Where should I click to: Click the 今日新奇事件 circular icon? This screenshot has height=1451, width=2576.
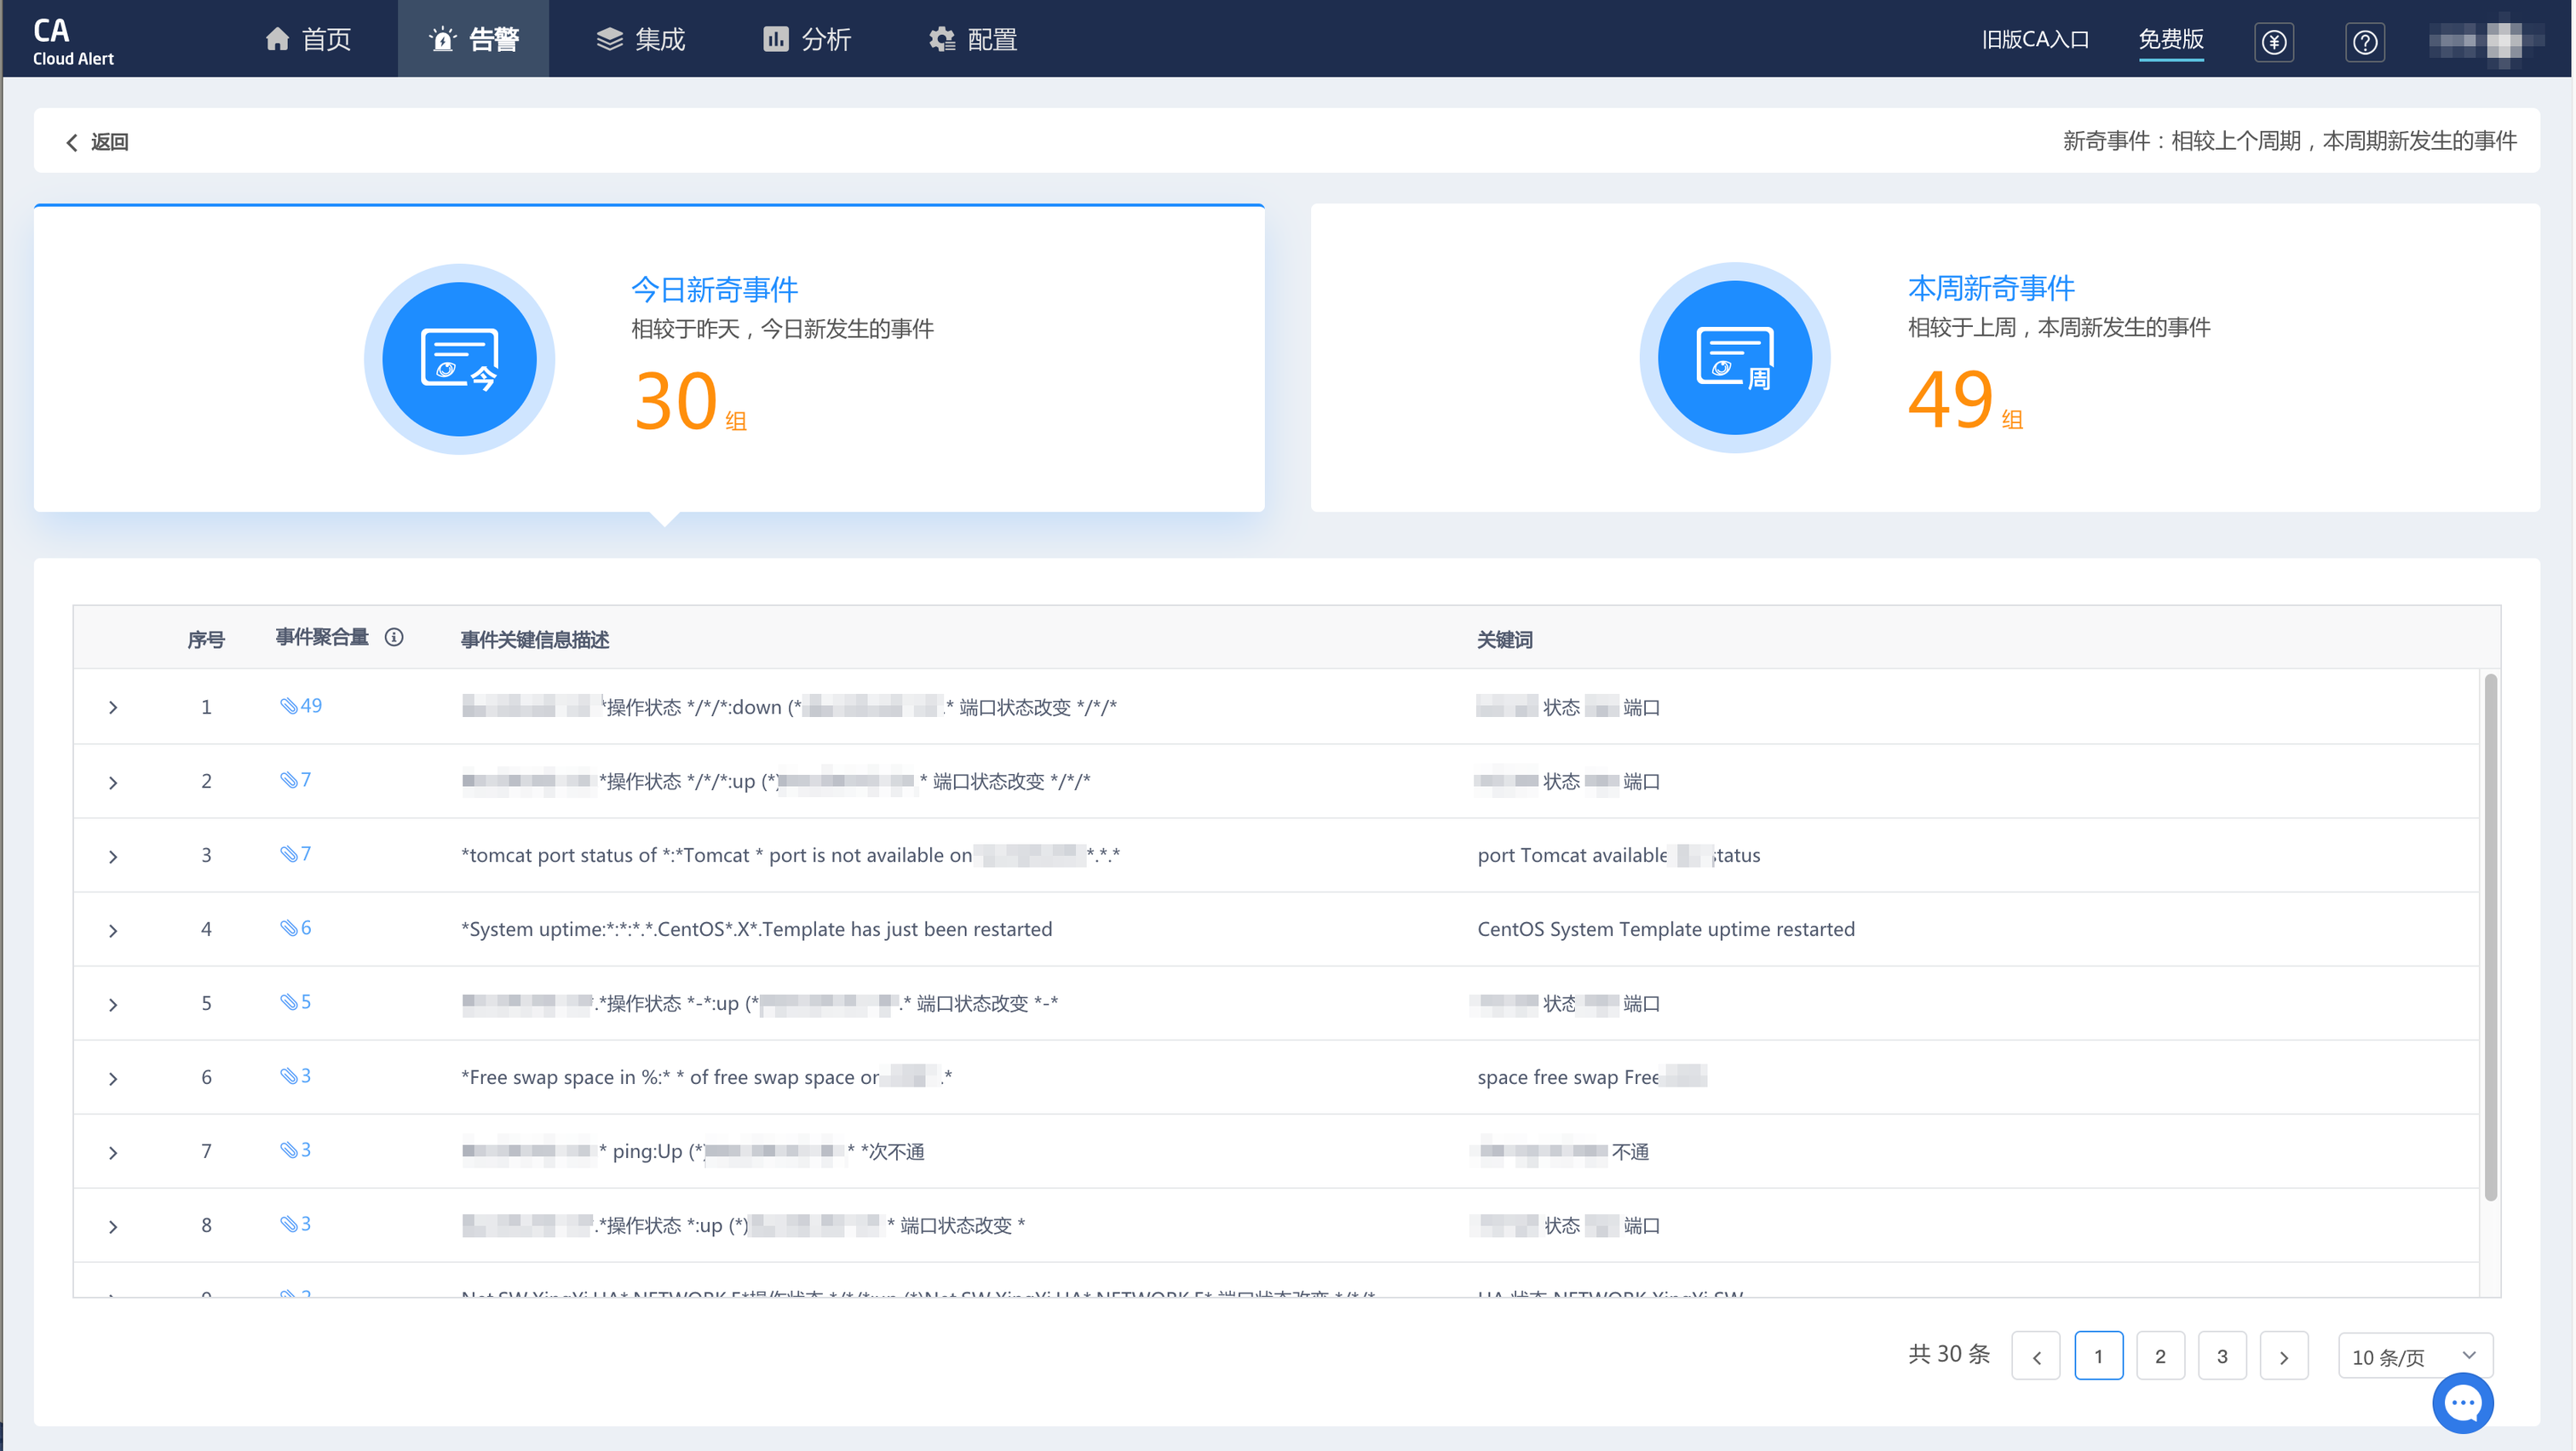pyautogui.click(x=459, y=358)
